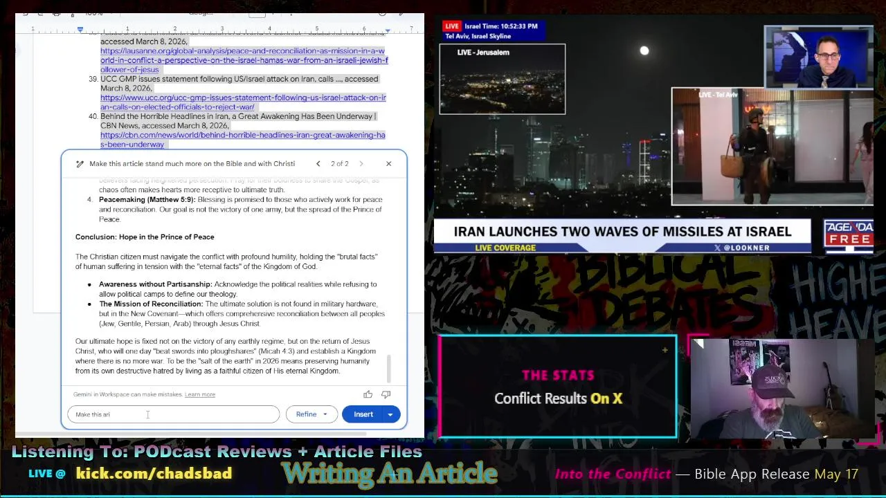886x498 pixels.
Task: Click heading 'Conclusion: Hope in the Prince of Peace'
Action: [145, 237]
